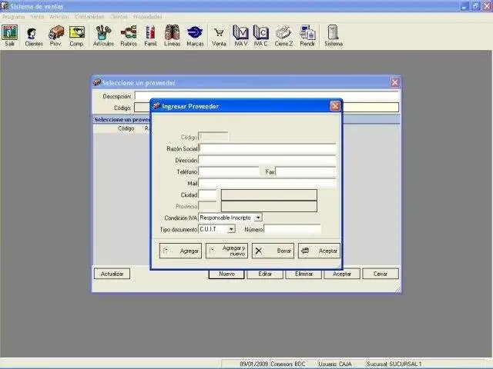Click Aceptar in Seleccione un proveedor window
Image resolution: width=493 pixels, height=369 pixels.
coord(342,274)
